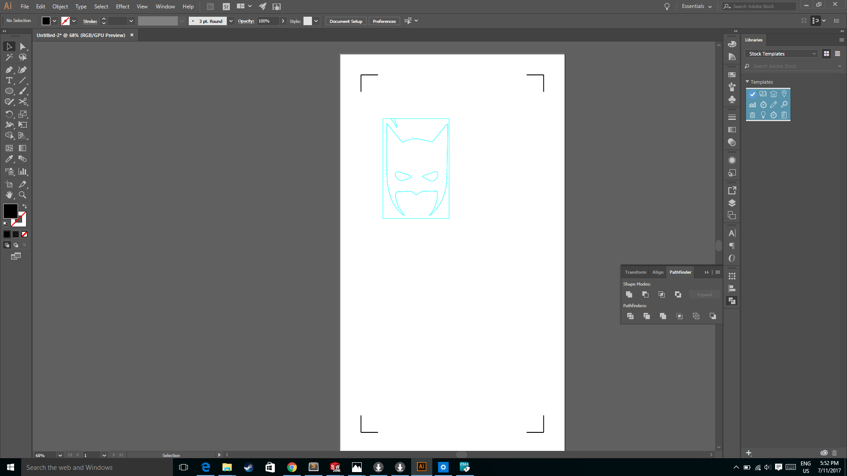The height and width of the screenshot is (476, 847).
Task: Select the Artboard tool
Action: [9, 184]
